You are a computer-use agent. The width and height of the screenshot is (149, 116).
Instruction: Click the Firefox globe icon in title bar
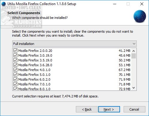tap(4, 4)
